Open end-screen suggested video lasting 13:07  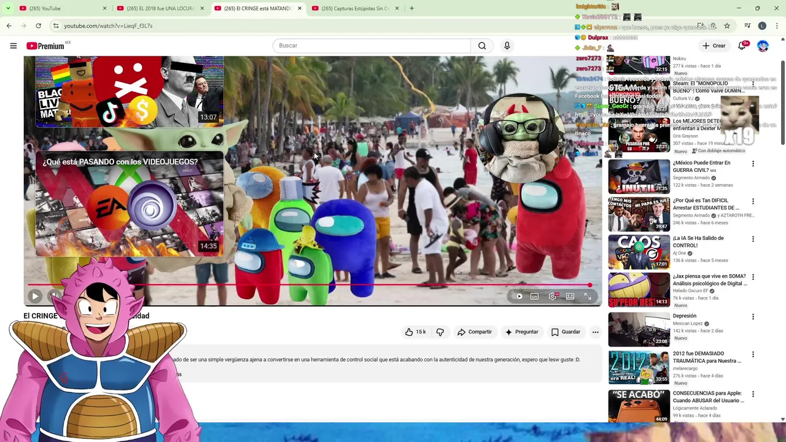tap(130, 91)
